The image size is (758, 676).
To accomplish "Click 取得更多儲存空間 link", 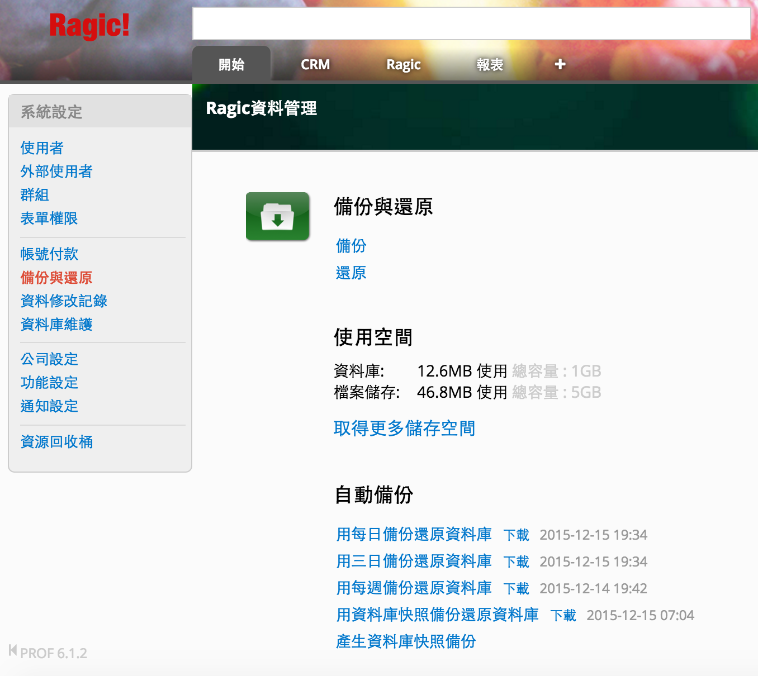I will pos(404,429).
